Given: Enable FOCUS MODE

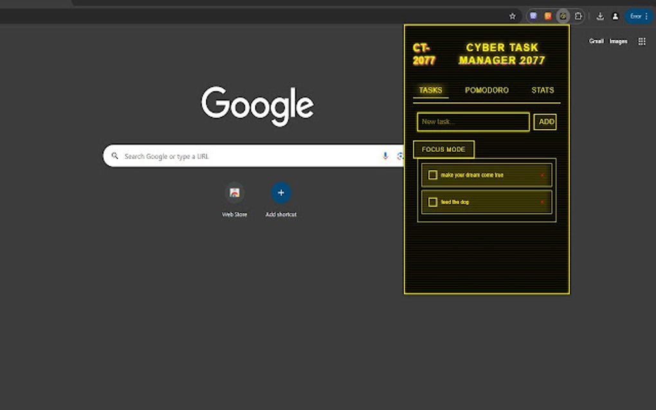Looking at the screenshot, I should coord(444,148).
